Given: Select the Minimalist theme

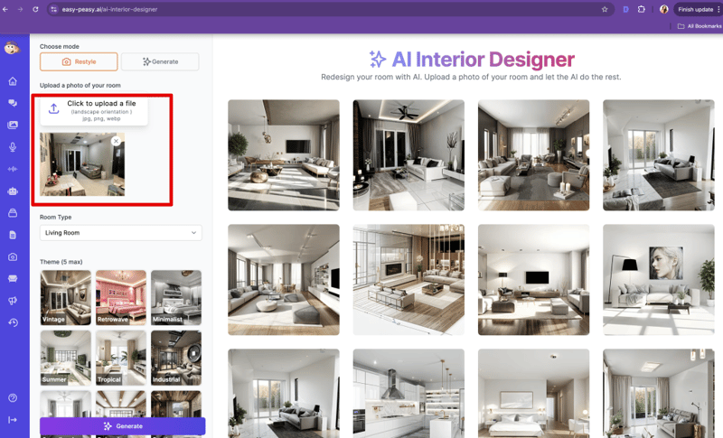Looking at the screenshot, I should (176, 297).
